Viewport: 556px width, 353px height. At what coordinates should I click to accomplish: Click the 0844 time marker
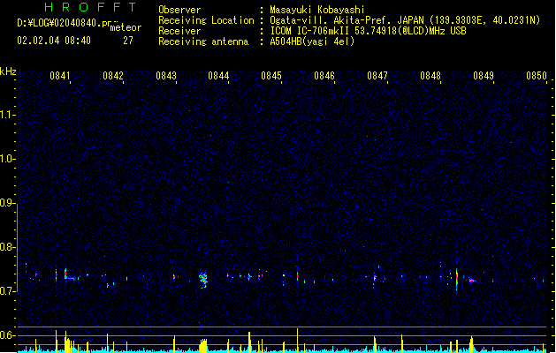(219, 76)
